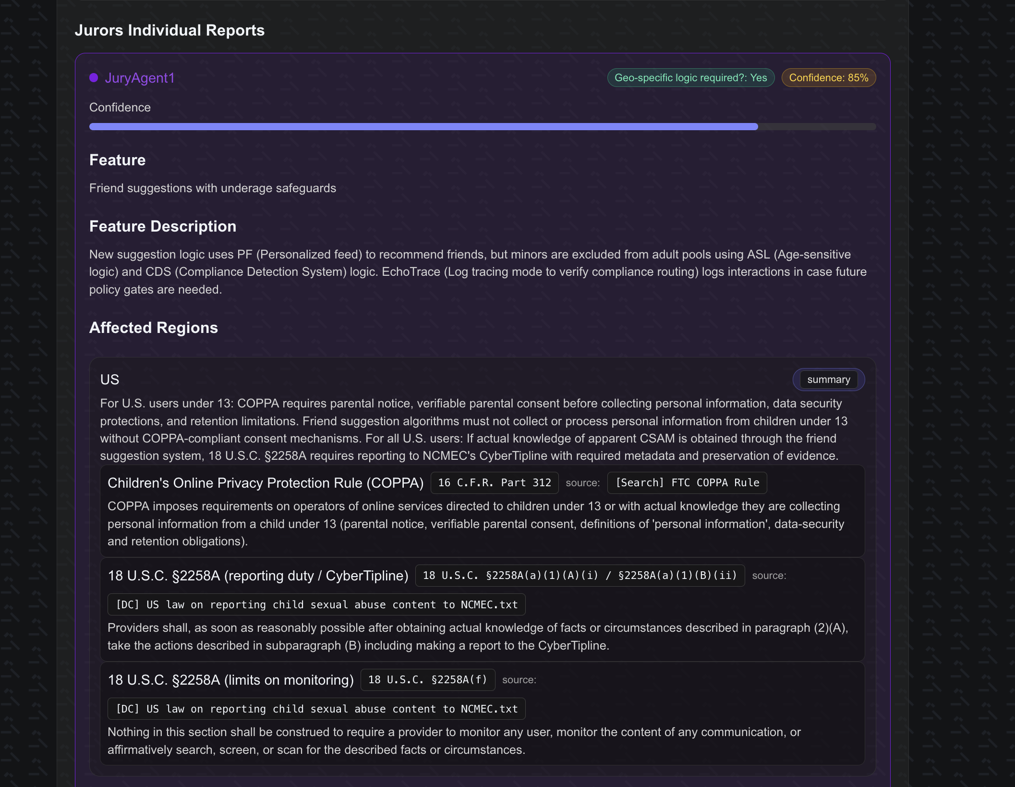Image resolution: width=1015 pixels, height=787 pixels.
Task: Click the 18 U.S.C. §2258A(f) citation tag
Action: pos(427,680)
